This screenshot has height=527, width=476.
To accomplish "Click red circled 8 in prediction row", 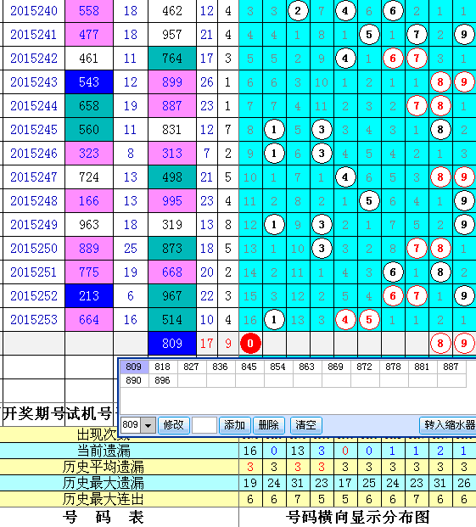I will [440, 344].
